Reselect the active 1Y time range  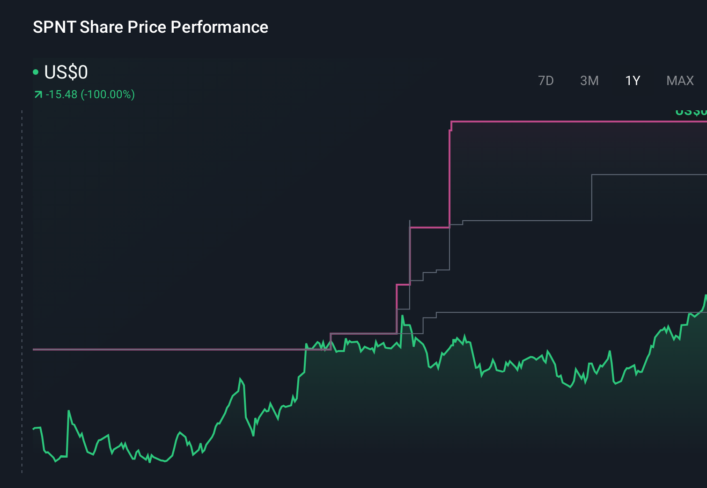coord(632,80)
